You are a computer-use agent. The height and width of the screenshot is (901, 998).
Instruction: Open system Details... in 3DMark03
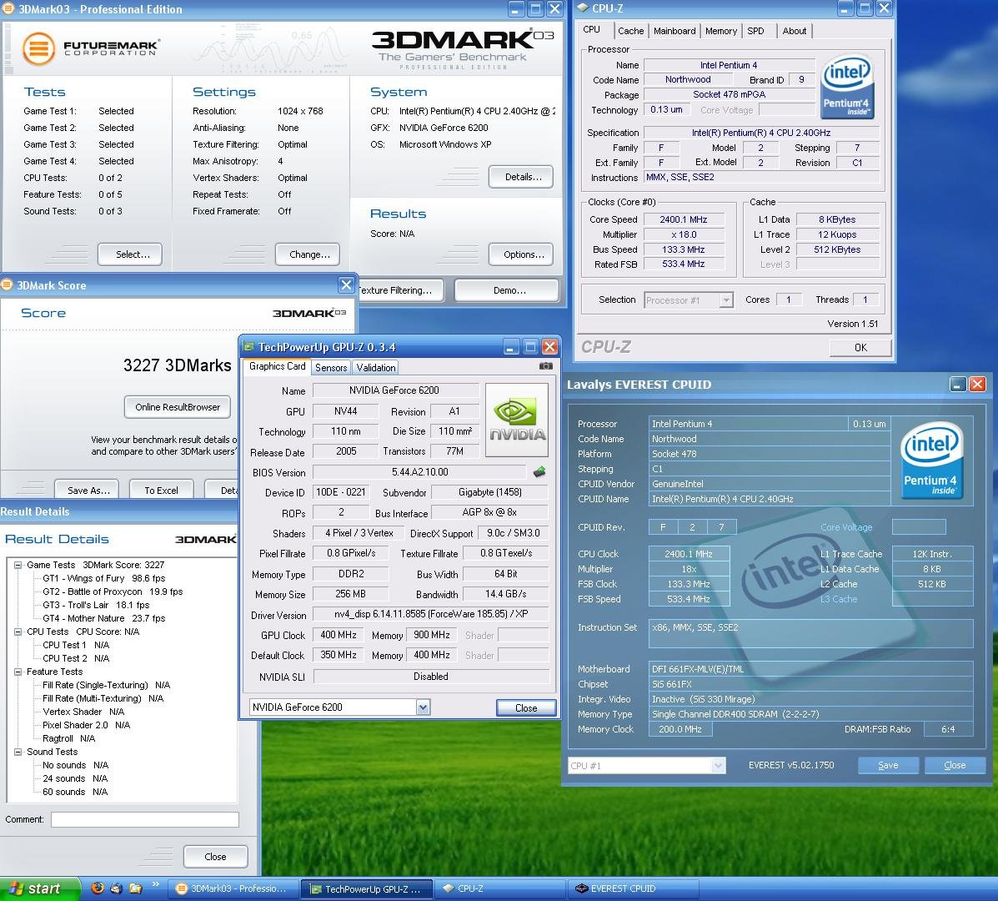pyautogui.click(x=520, y=177)
